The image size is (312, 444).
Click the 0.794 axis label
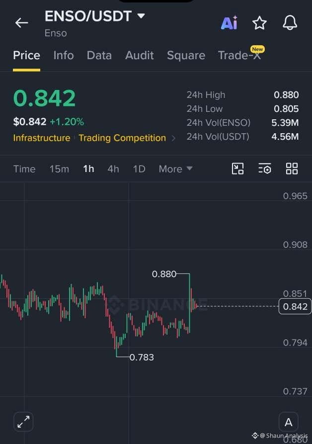click(295, 343)
